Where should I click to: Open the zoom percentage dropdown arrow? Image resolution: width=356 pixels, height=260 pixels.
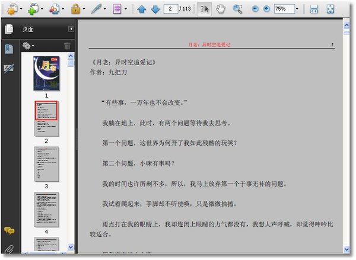[297, 9]
